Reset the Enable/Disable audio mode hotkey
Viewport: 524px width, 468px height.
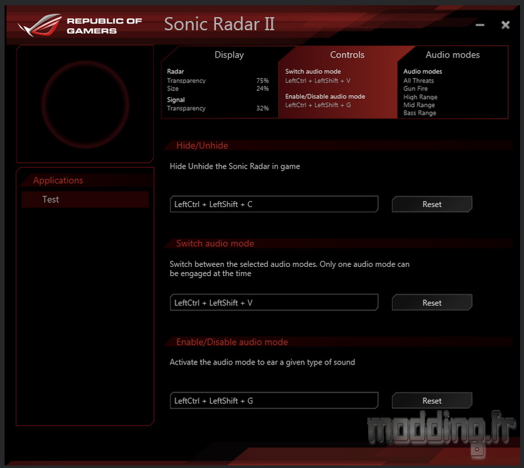[432, 400]
